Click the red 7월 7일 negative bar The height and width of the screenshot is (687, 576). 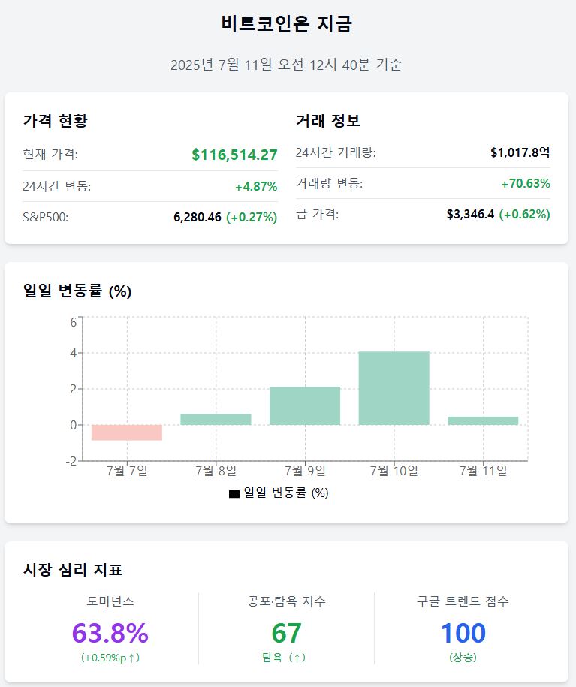(x=127, y=432)
